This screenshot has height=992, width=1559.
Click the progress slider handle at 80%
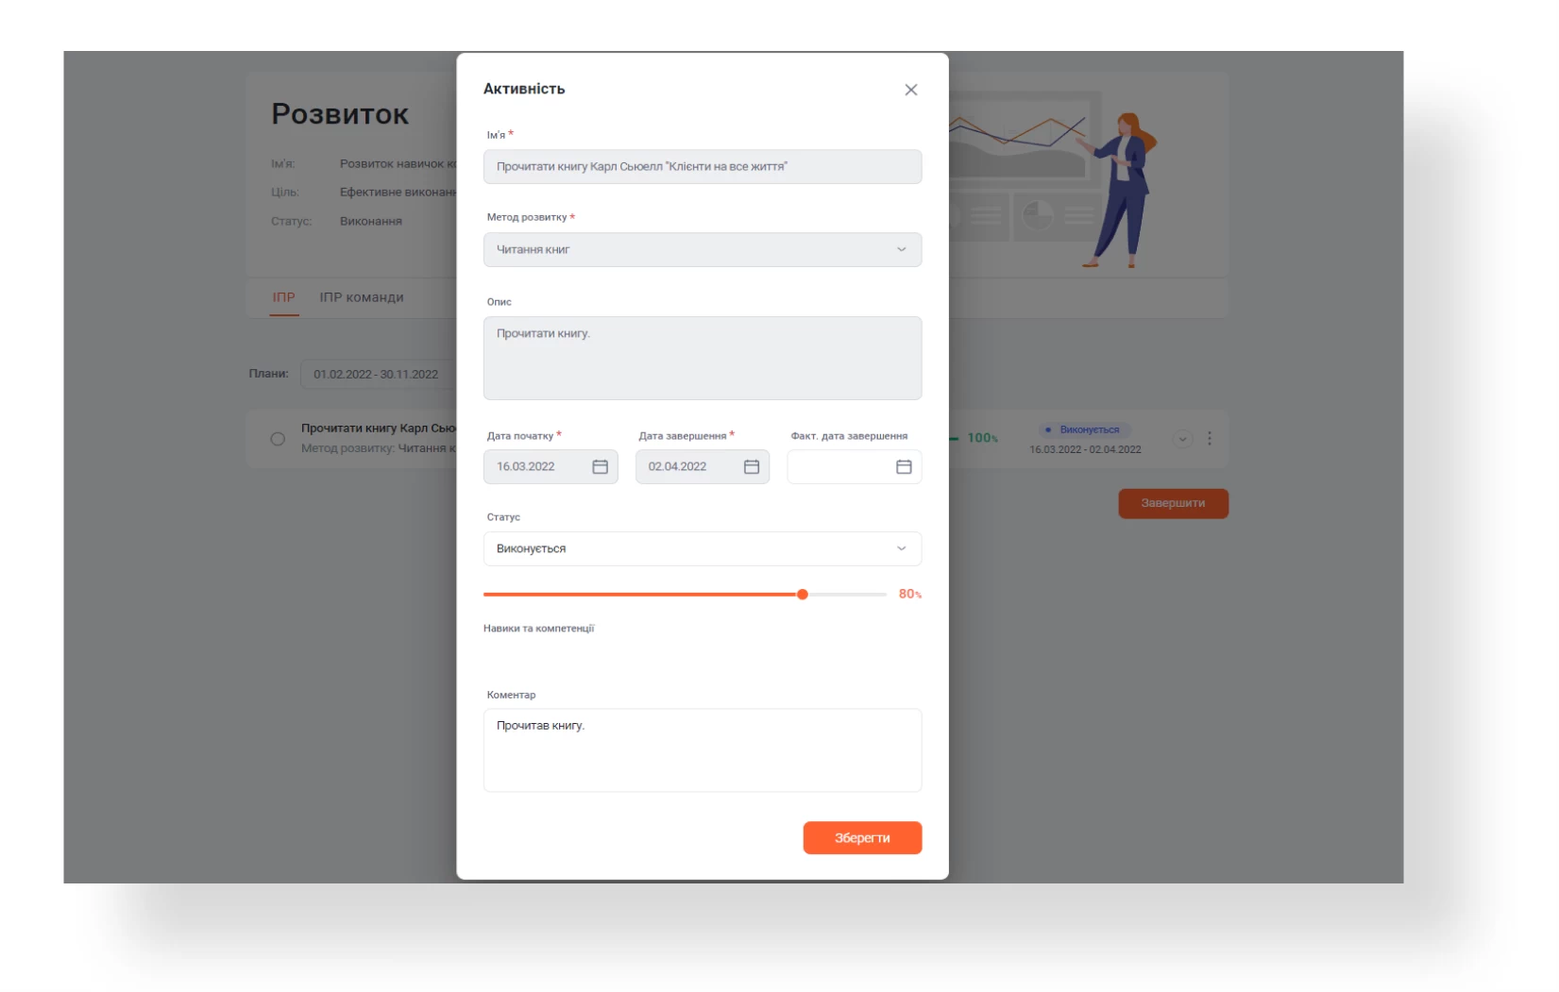[x=802, y=594]
